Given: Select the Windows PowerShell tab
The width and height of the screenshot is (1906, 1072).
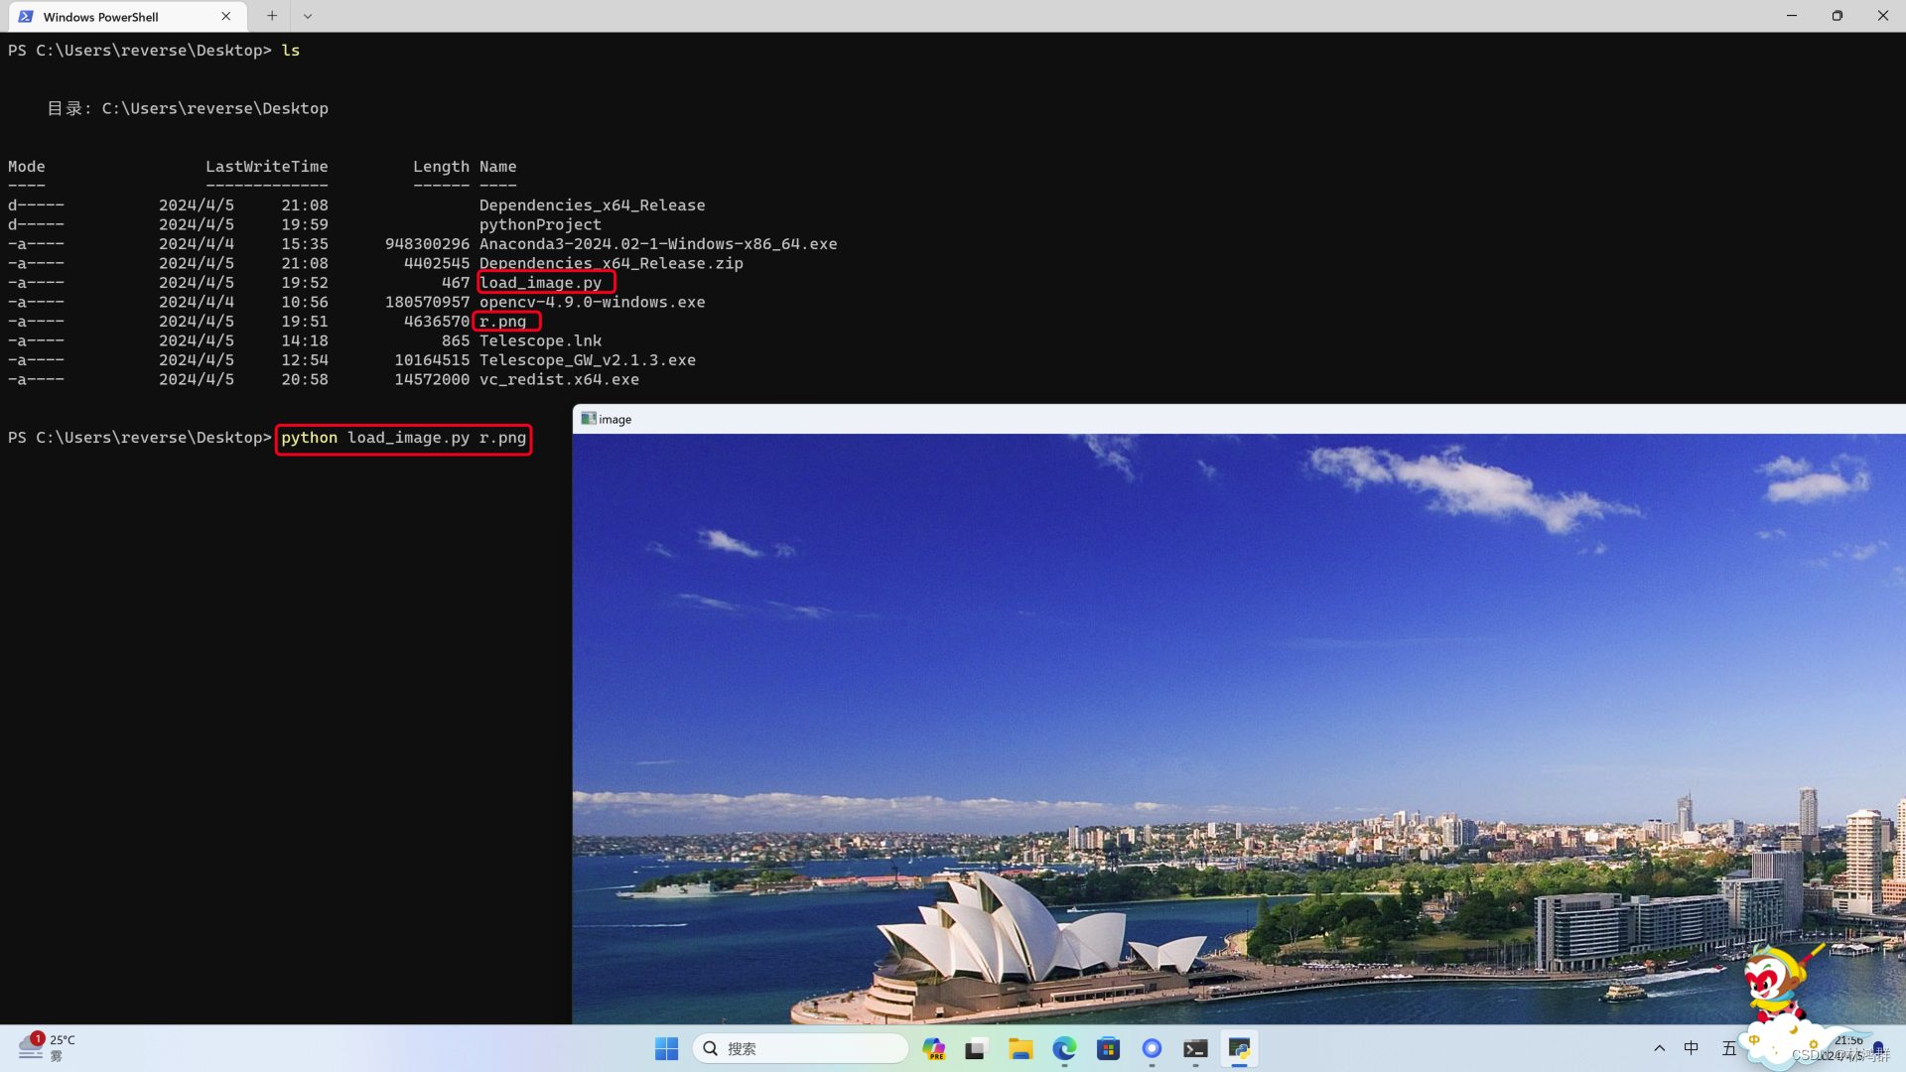Looking at the screenshot, I should point(109,16).
